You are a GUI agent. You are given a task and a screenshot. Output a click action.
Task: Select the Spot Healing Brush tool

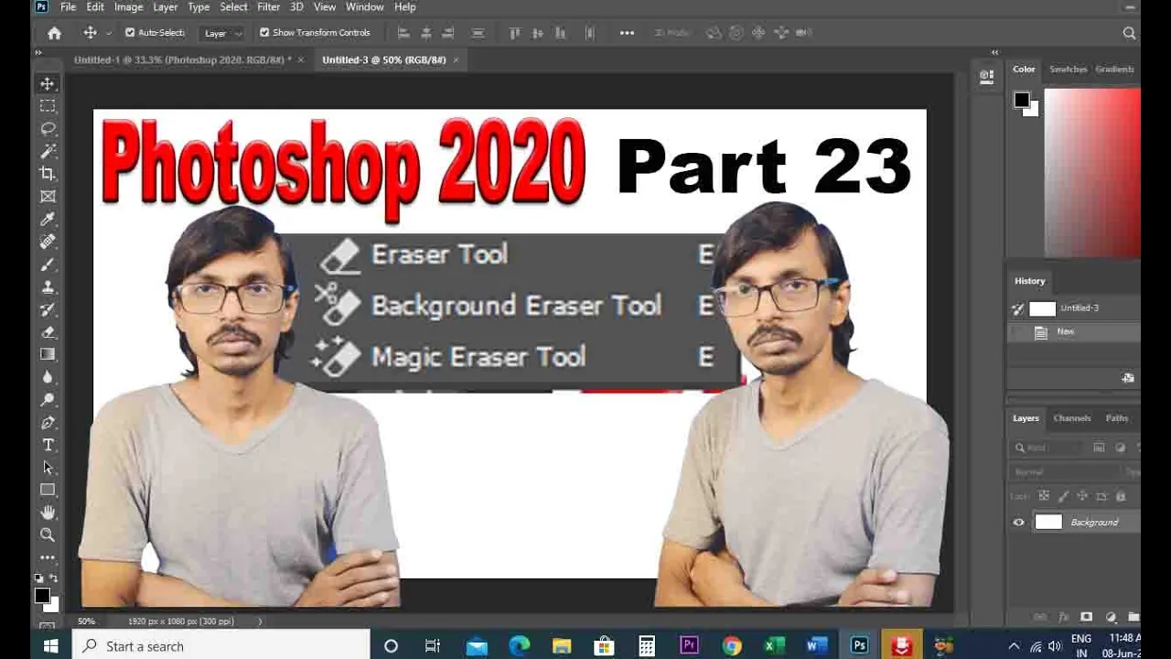click(48, 242)
